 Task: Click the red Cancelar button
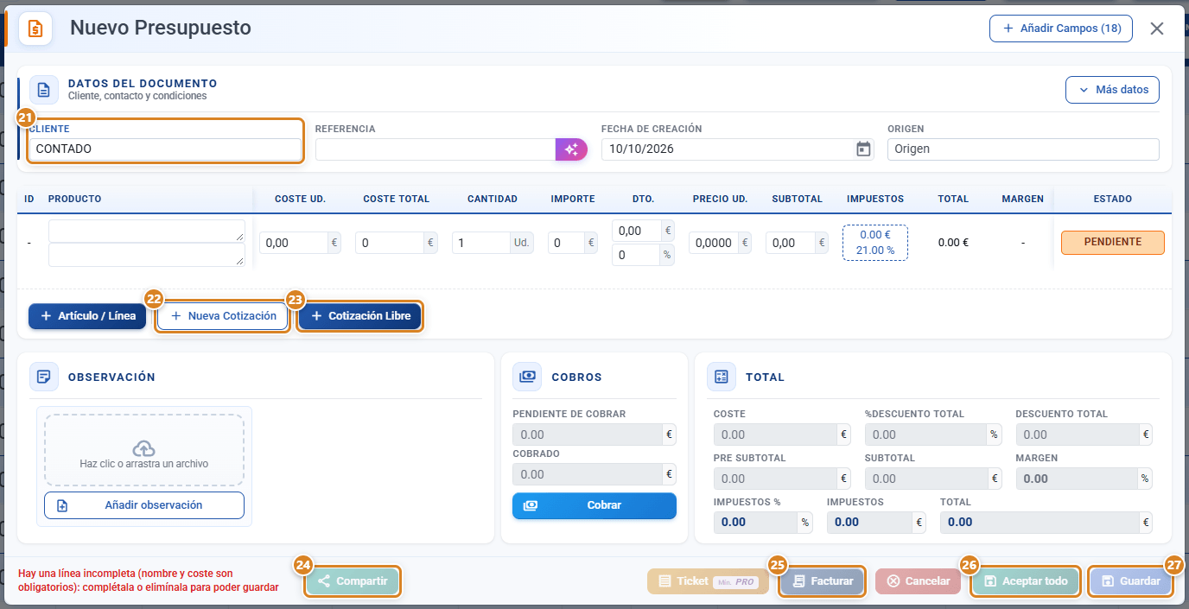(918, 581)
